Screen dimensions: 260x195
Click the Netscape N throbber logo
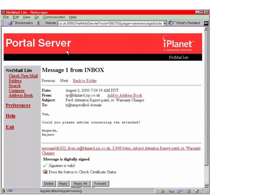point(206,23)
